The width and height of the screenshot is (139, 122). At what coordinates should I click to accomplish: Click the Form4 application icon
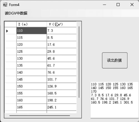(x=5, y=5)
